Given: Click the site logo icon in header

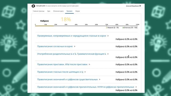Looking at the screenshot, I should coord(33,6).
